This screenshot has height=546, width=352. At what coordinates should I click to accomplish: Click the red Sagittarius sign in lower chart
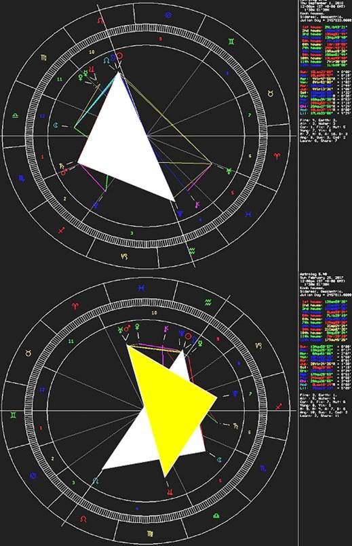point(279,406)
